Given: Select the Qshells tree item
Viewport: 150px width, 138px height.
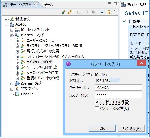Looking at the screenshot, I should click(x=27, y=94).
